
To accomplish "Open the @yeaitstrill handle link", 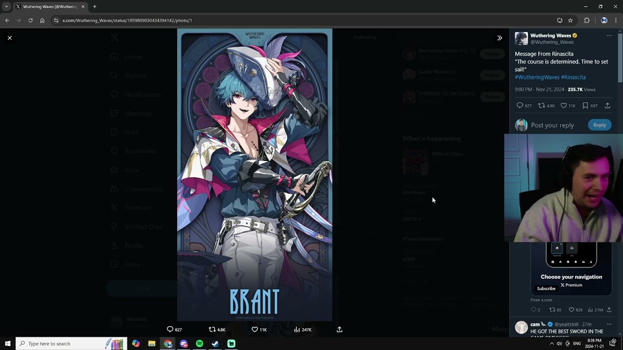I will point(567,324).
